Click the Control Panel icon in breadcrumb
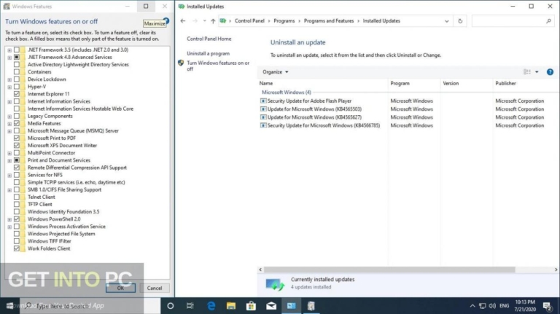560x314 pixels. click(223, 21)
